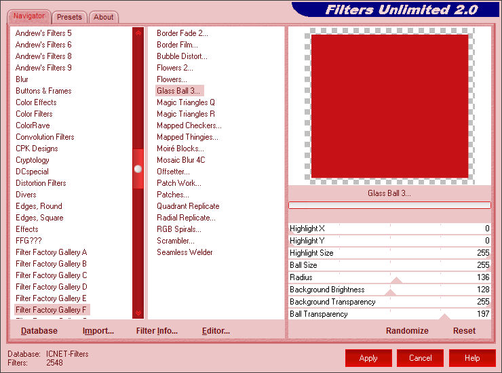Select the Offsetter... filter
The image size is (502, 373).
(173, 172)
